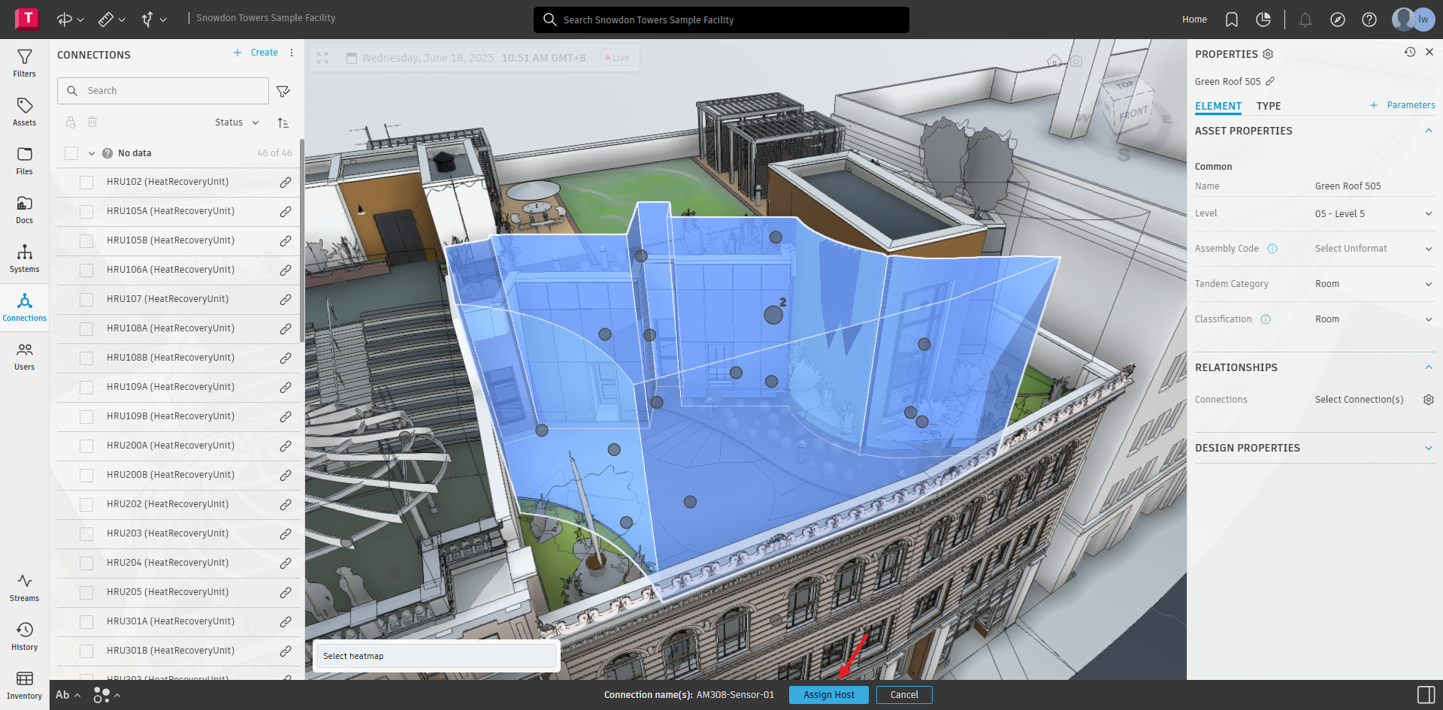Open the History panel

24,636
